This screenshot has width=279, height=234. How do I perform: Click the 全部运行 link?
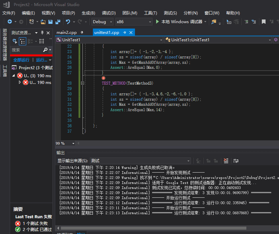[21, 60]
